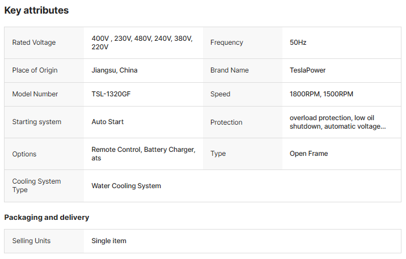
Task: Click the 400V, 230V, 480V voltage values
Action: coord(142,43)
